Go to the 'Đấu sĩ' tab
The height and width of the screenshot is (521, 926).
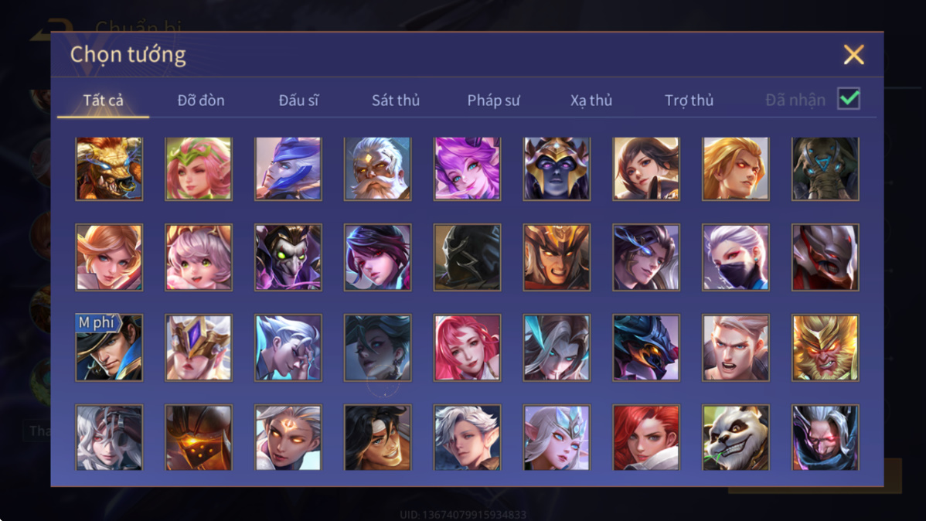coord(298,100)
